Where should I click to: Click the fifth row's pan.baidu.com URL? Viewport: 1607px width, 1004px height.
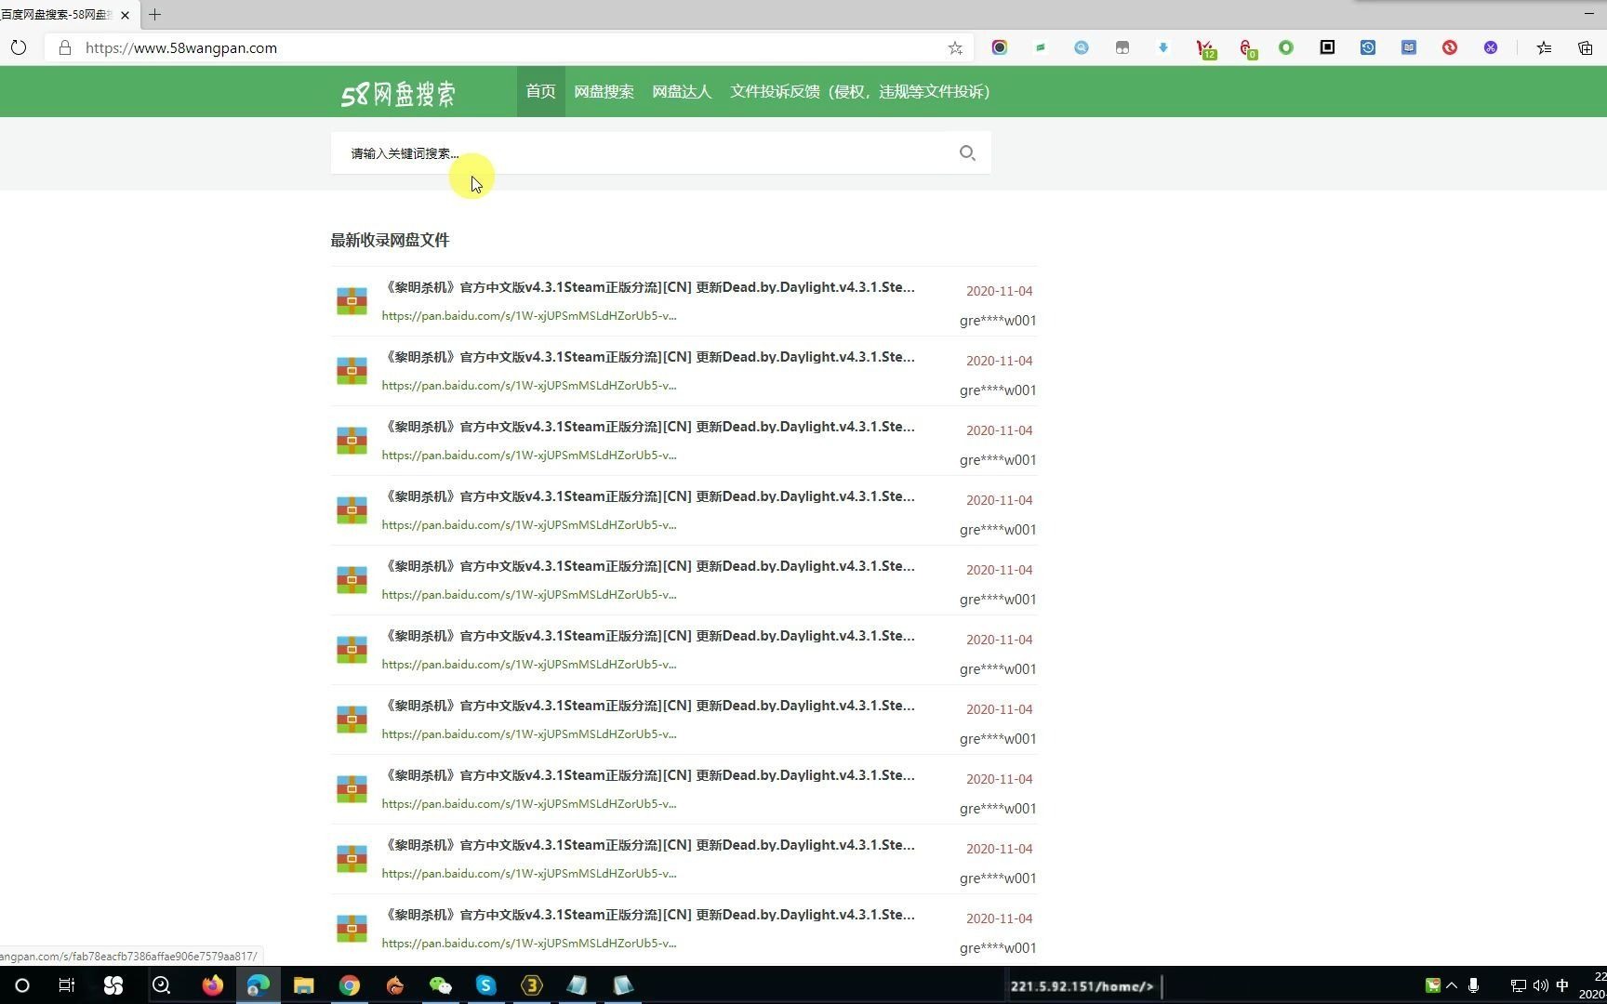[x=529, y=595]
